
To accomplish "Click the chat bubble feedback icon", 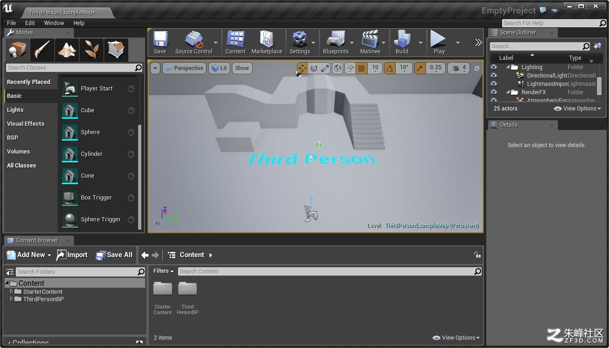I will 543,10.
